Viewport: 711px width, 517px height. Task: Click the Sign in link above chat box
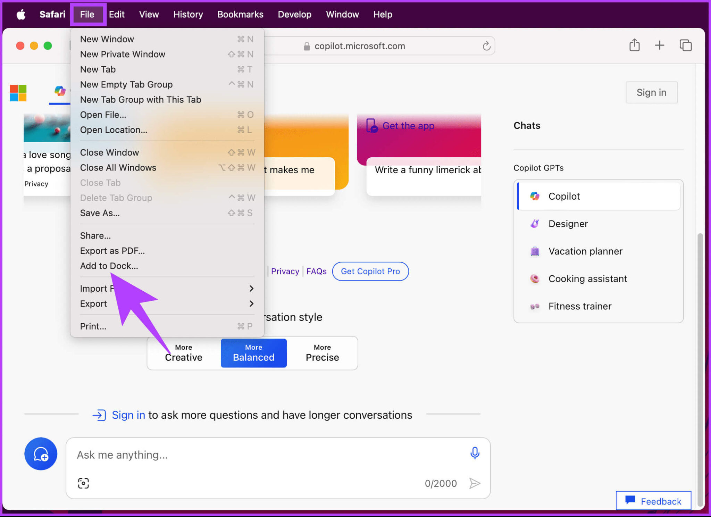(x=128, y=415)
